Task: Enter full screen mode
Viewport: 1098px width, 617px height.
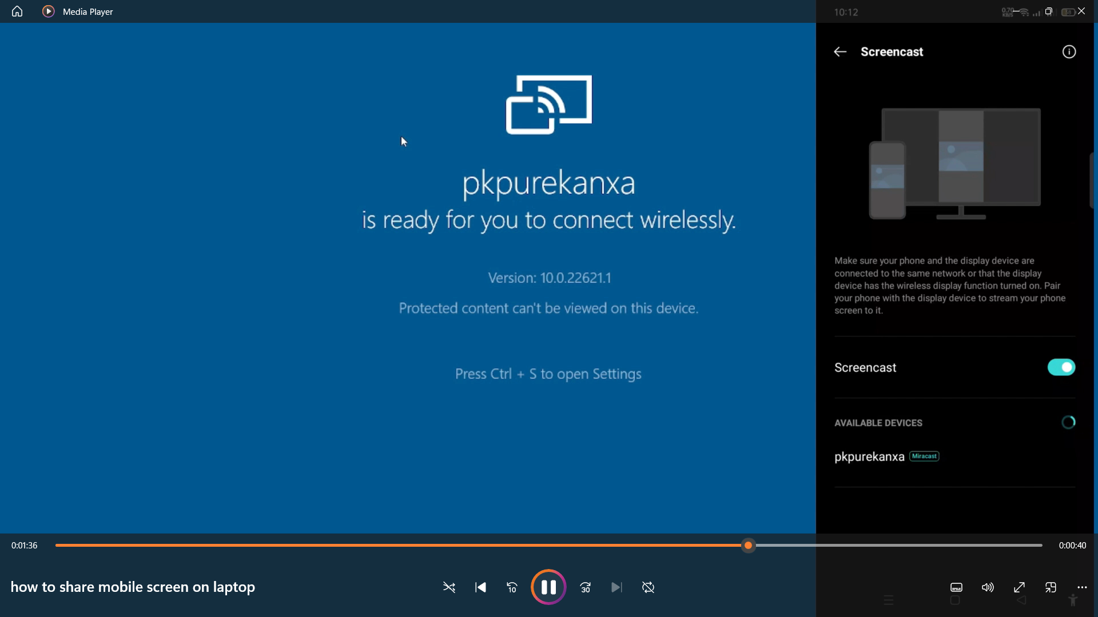Action: (1019, 587)
